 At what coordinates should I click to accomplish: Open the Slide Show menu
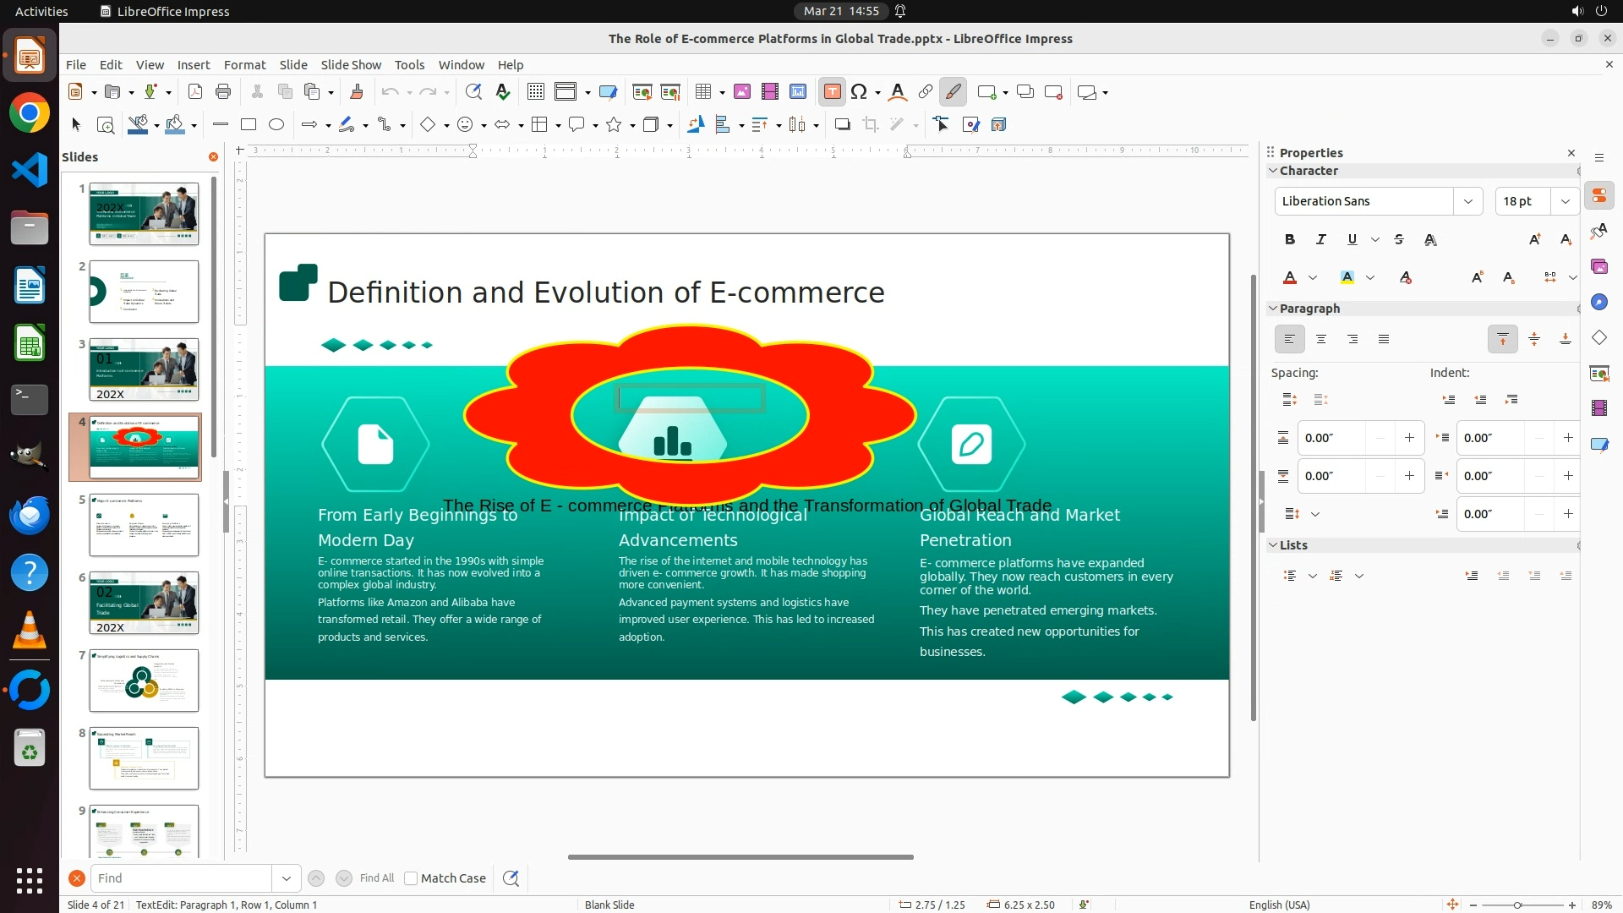(x=351, y=65)
